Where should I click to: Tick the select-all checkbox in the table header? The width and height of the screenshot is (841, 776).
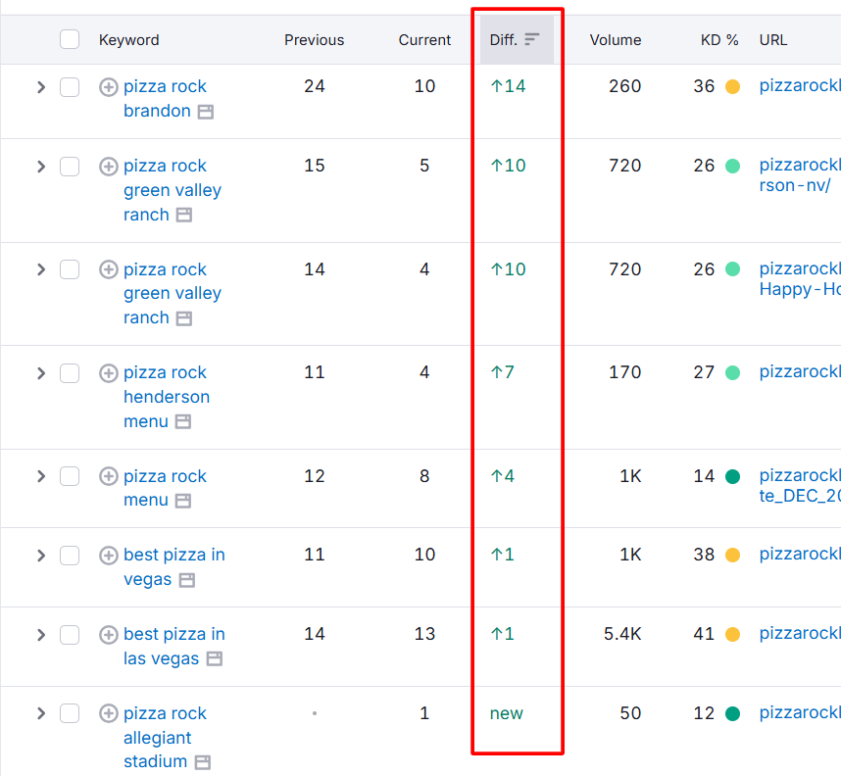(70, 39)
